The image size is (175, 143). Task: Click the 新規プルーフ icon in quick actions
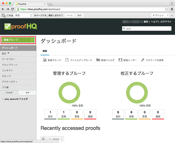click(45, 60)
